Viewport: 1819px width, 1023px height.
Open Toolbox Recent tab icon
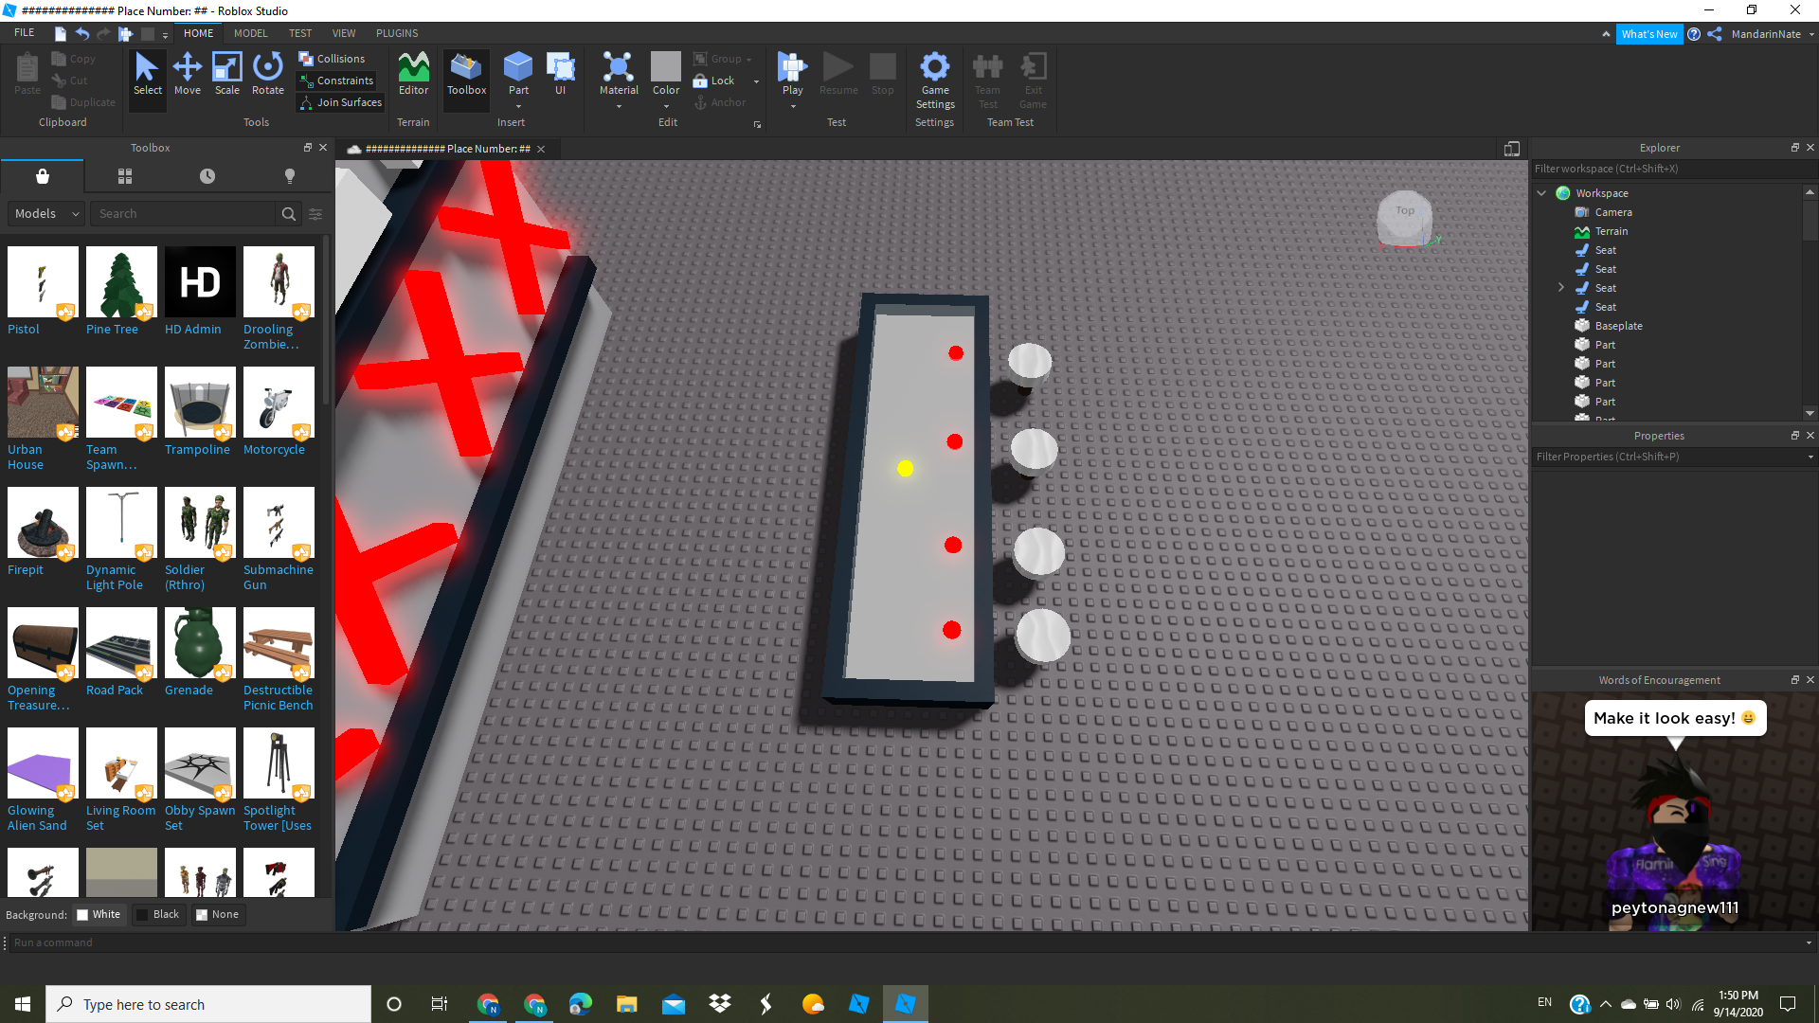coord(207,176)
